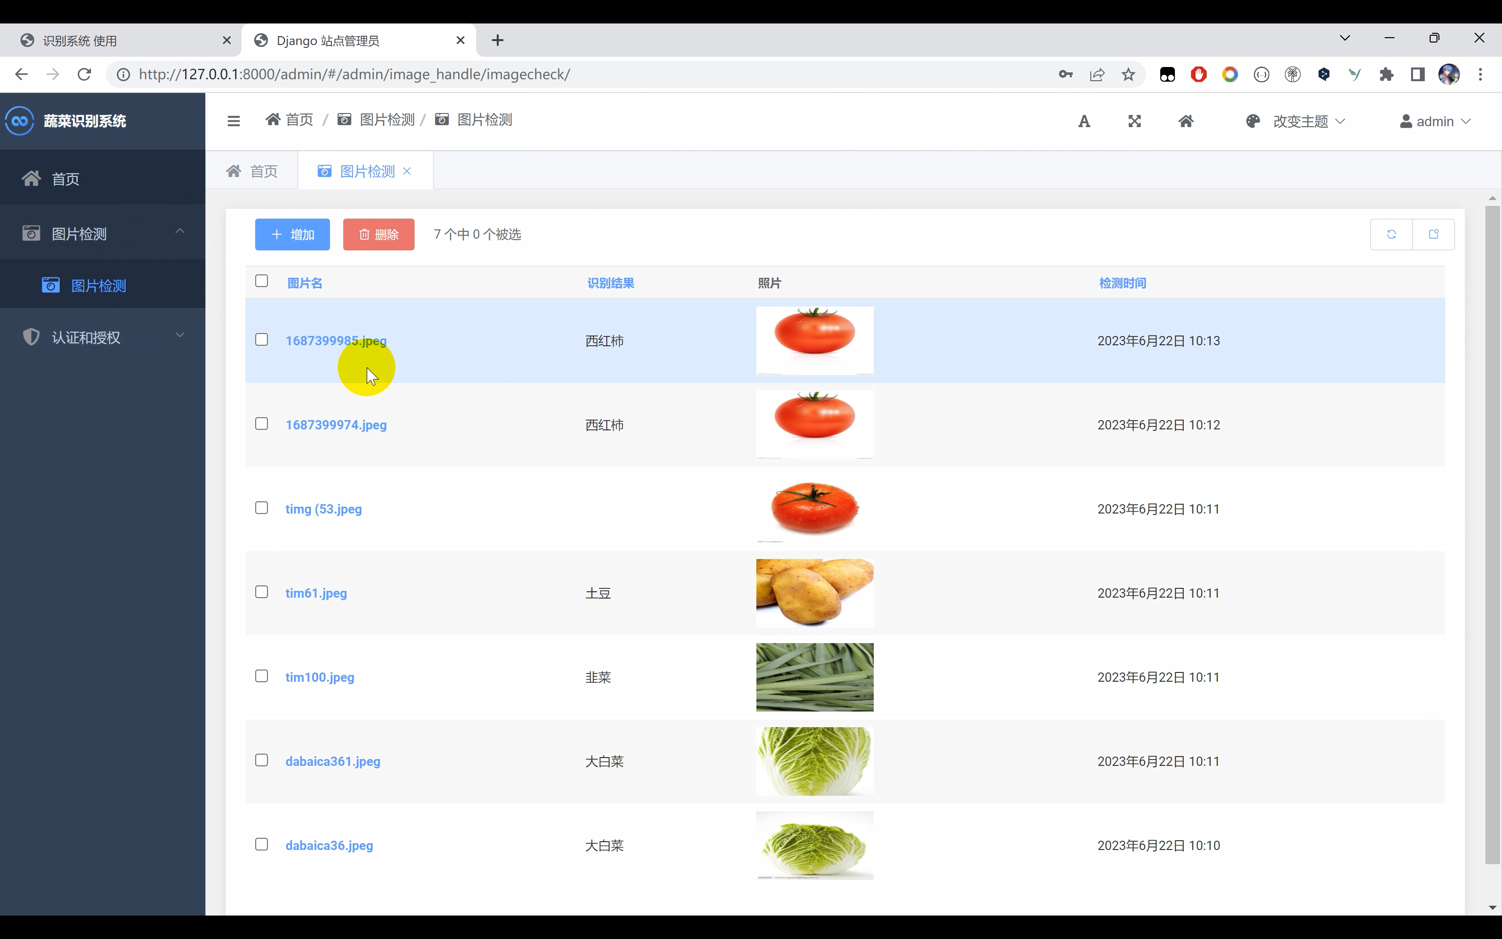Check the select-all checkbox in the table header
Image resolution: width=1502 pixels, height=939 pixels.
261,281
